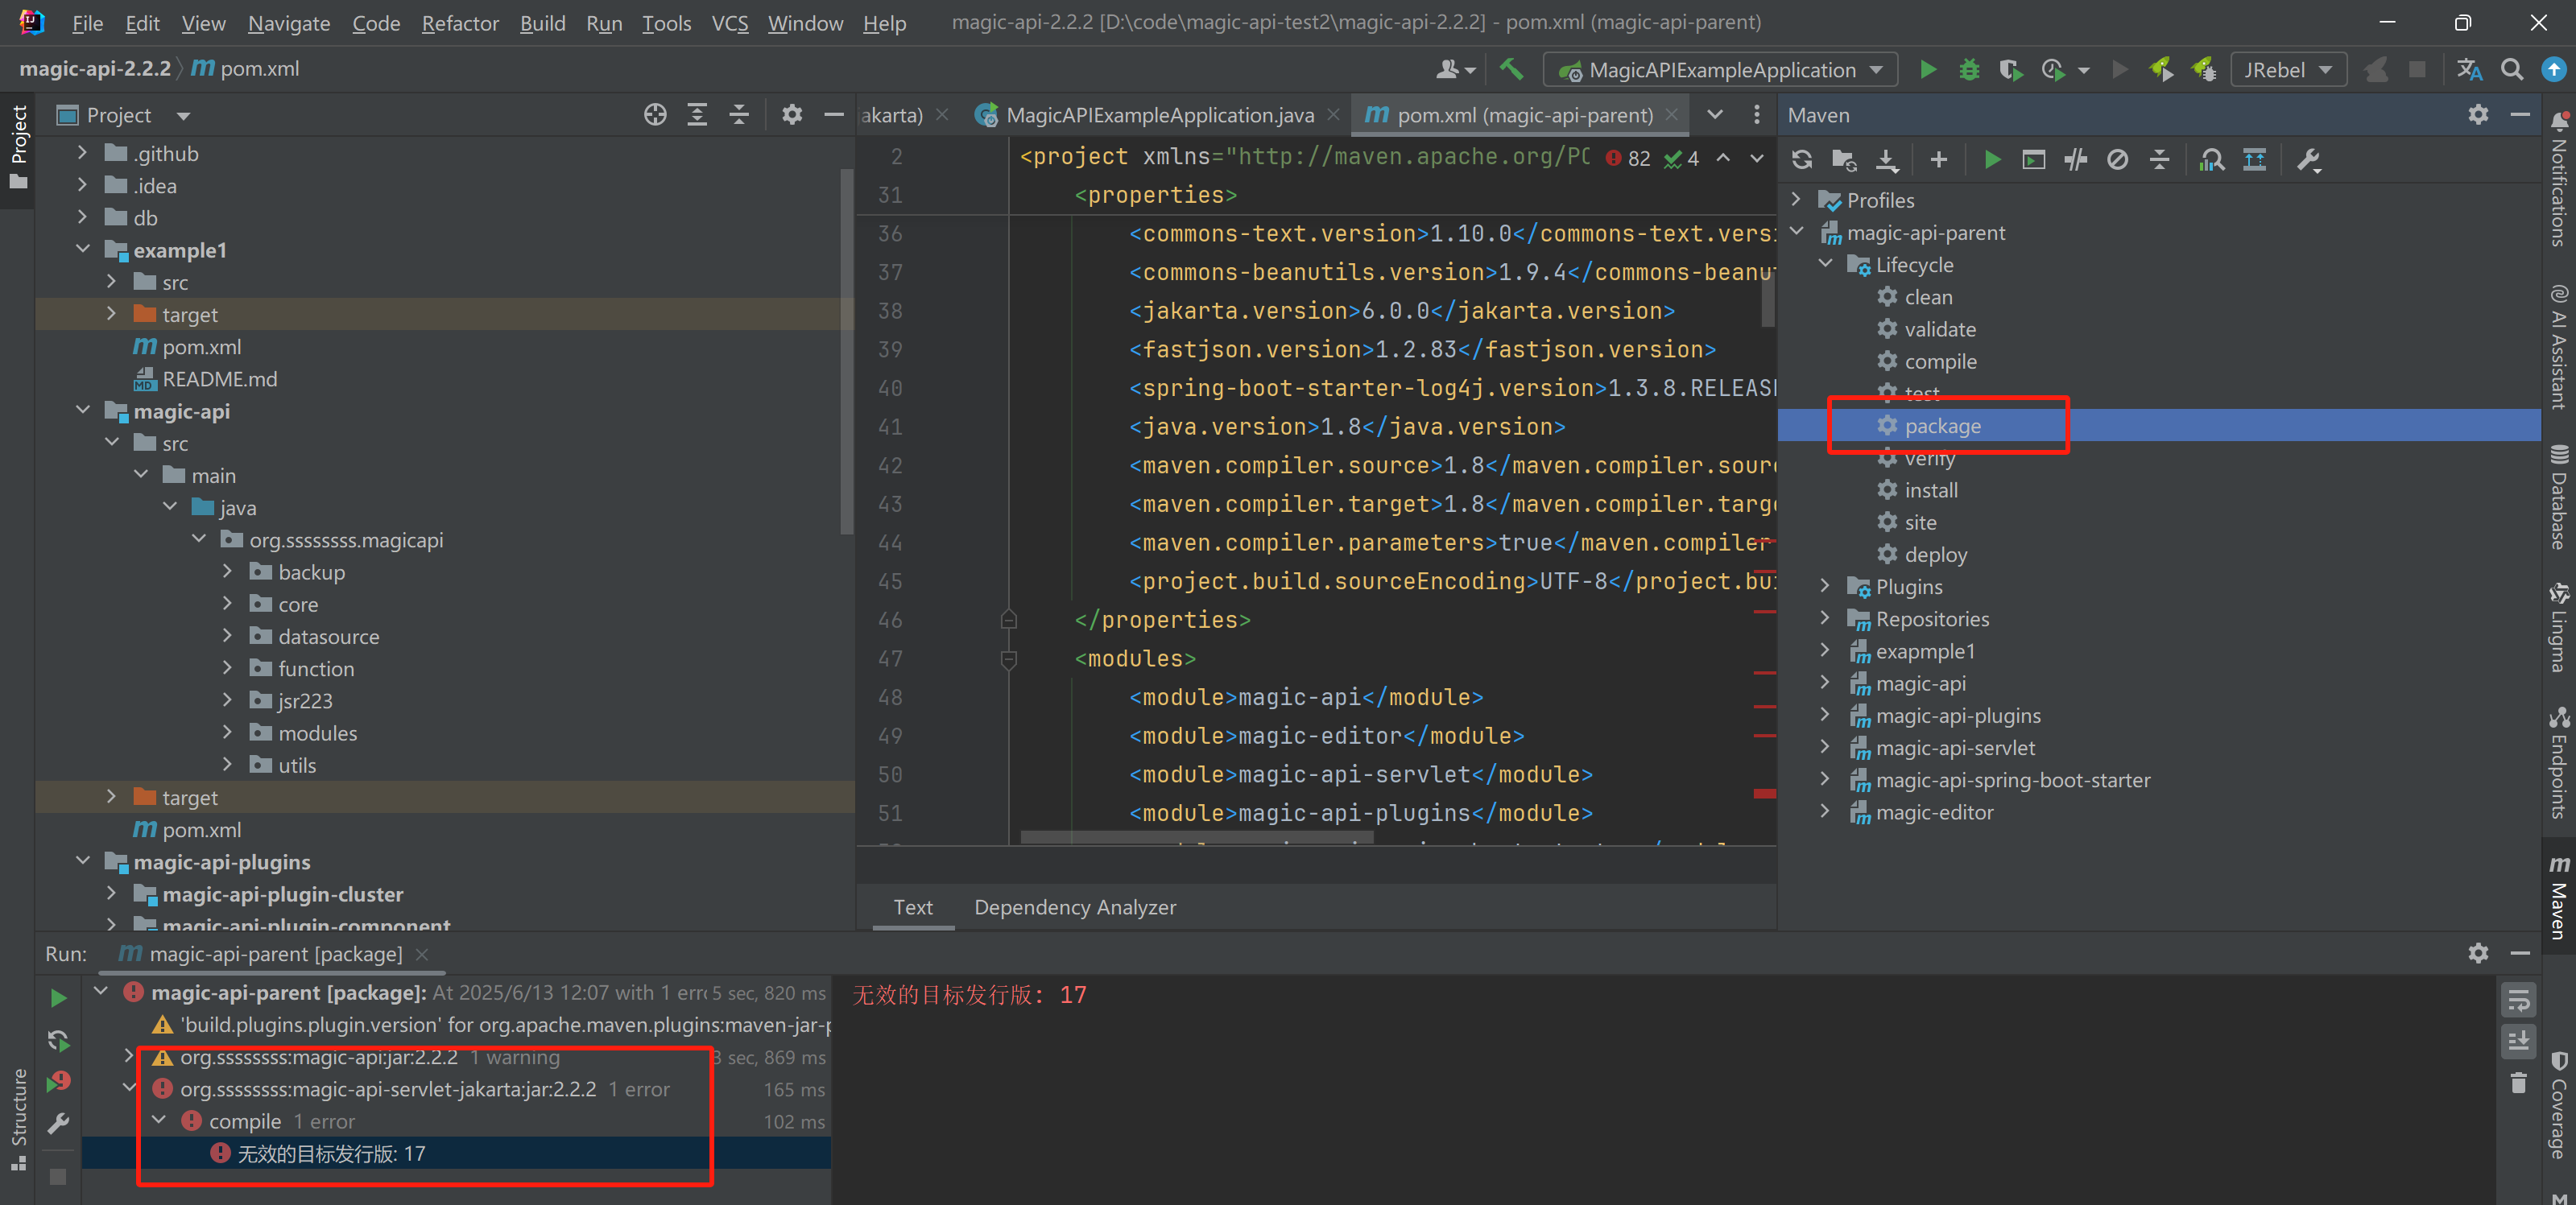Click the Debug bug icon in toolbar
2576x1205 pixels.
[1969, 70]
